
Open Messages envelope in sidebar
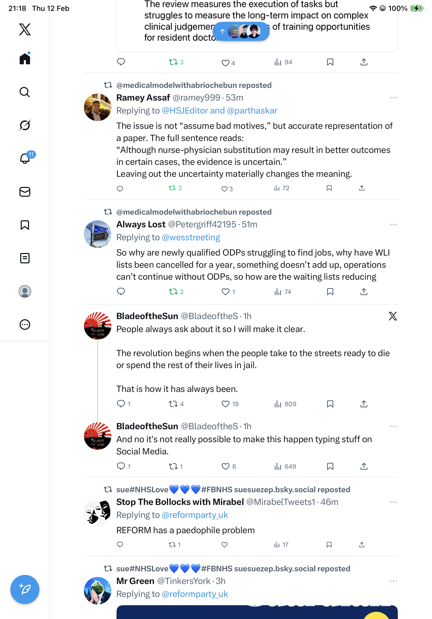[x=25, y=192]
